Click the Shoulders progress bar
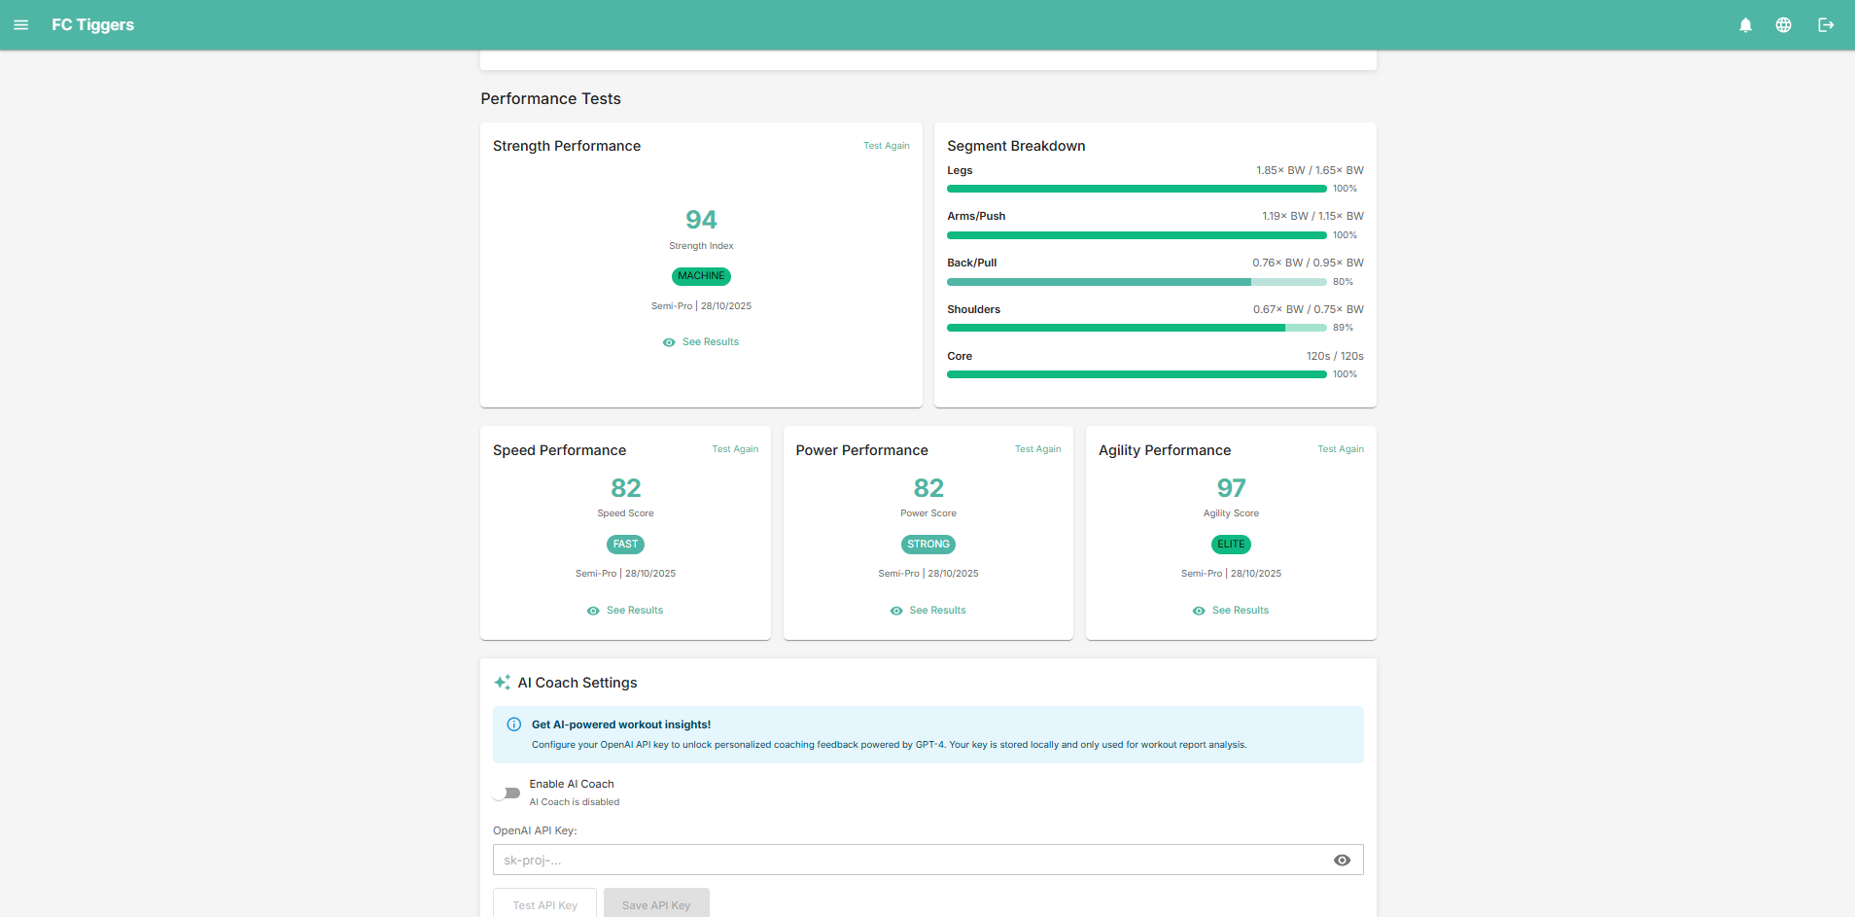1855x917 pixels. coord(1137,328)
